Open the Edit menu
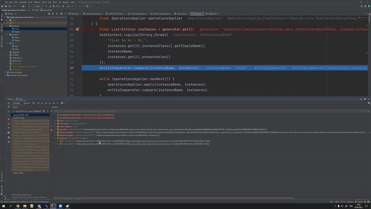371x209 pixels. (x=11, y=2)
